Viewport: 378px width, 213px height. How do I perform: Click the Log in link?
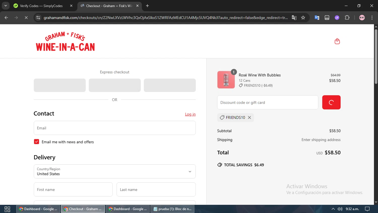coord(190,114)
